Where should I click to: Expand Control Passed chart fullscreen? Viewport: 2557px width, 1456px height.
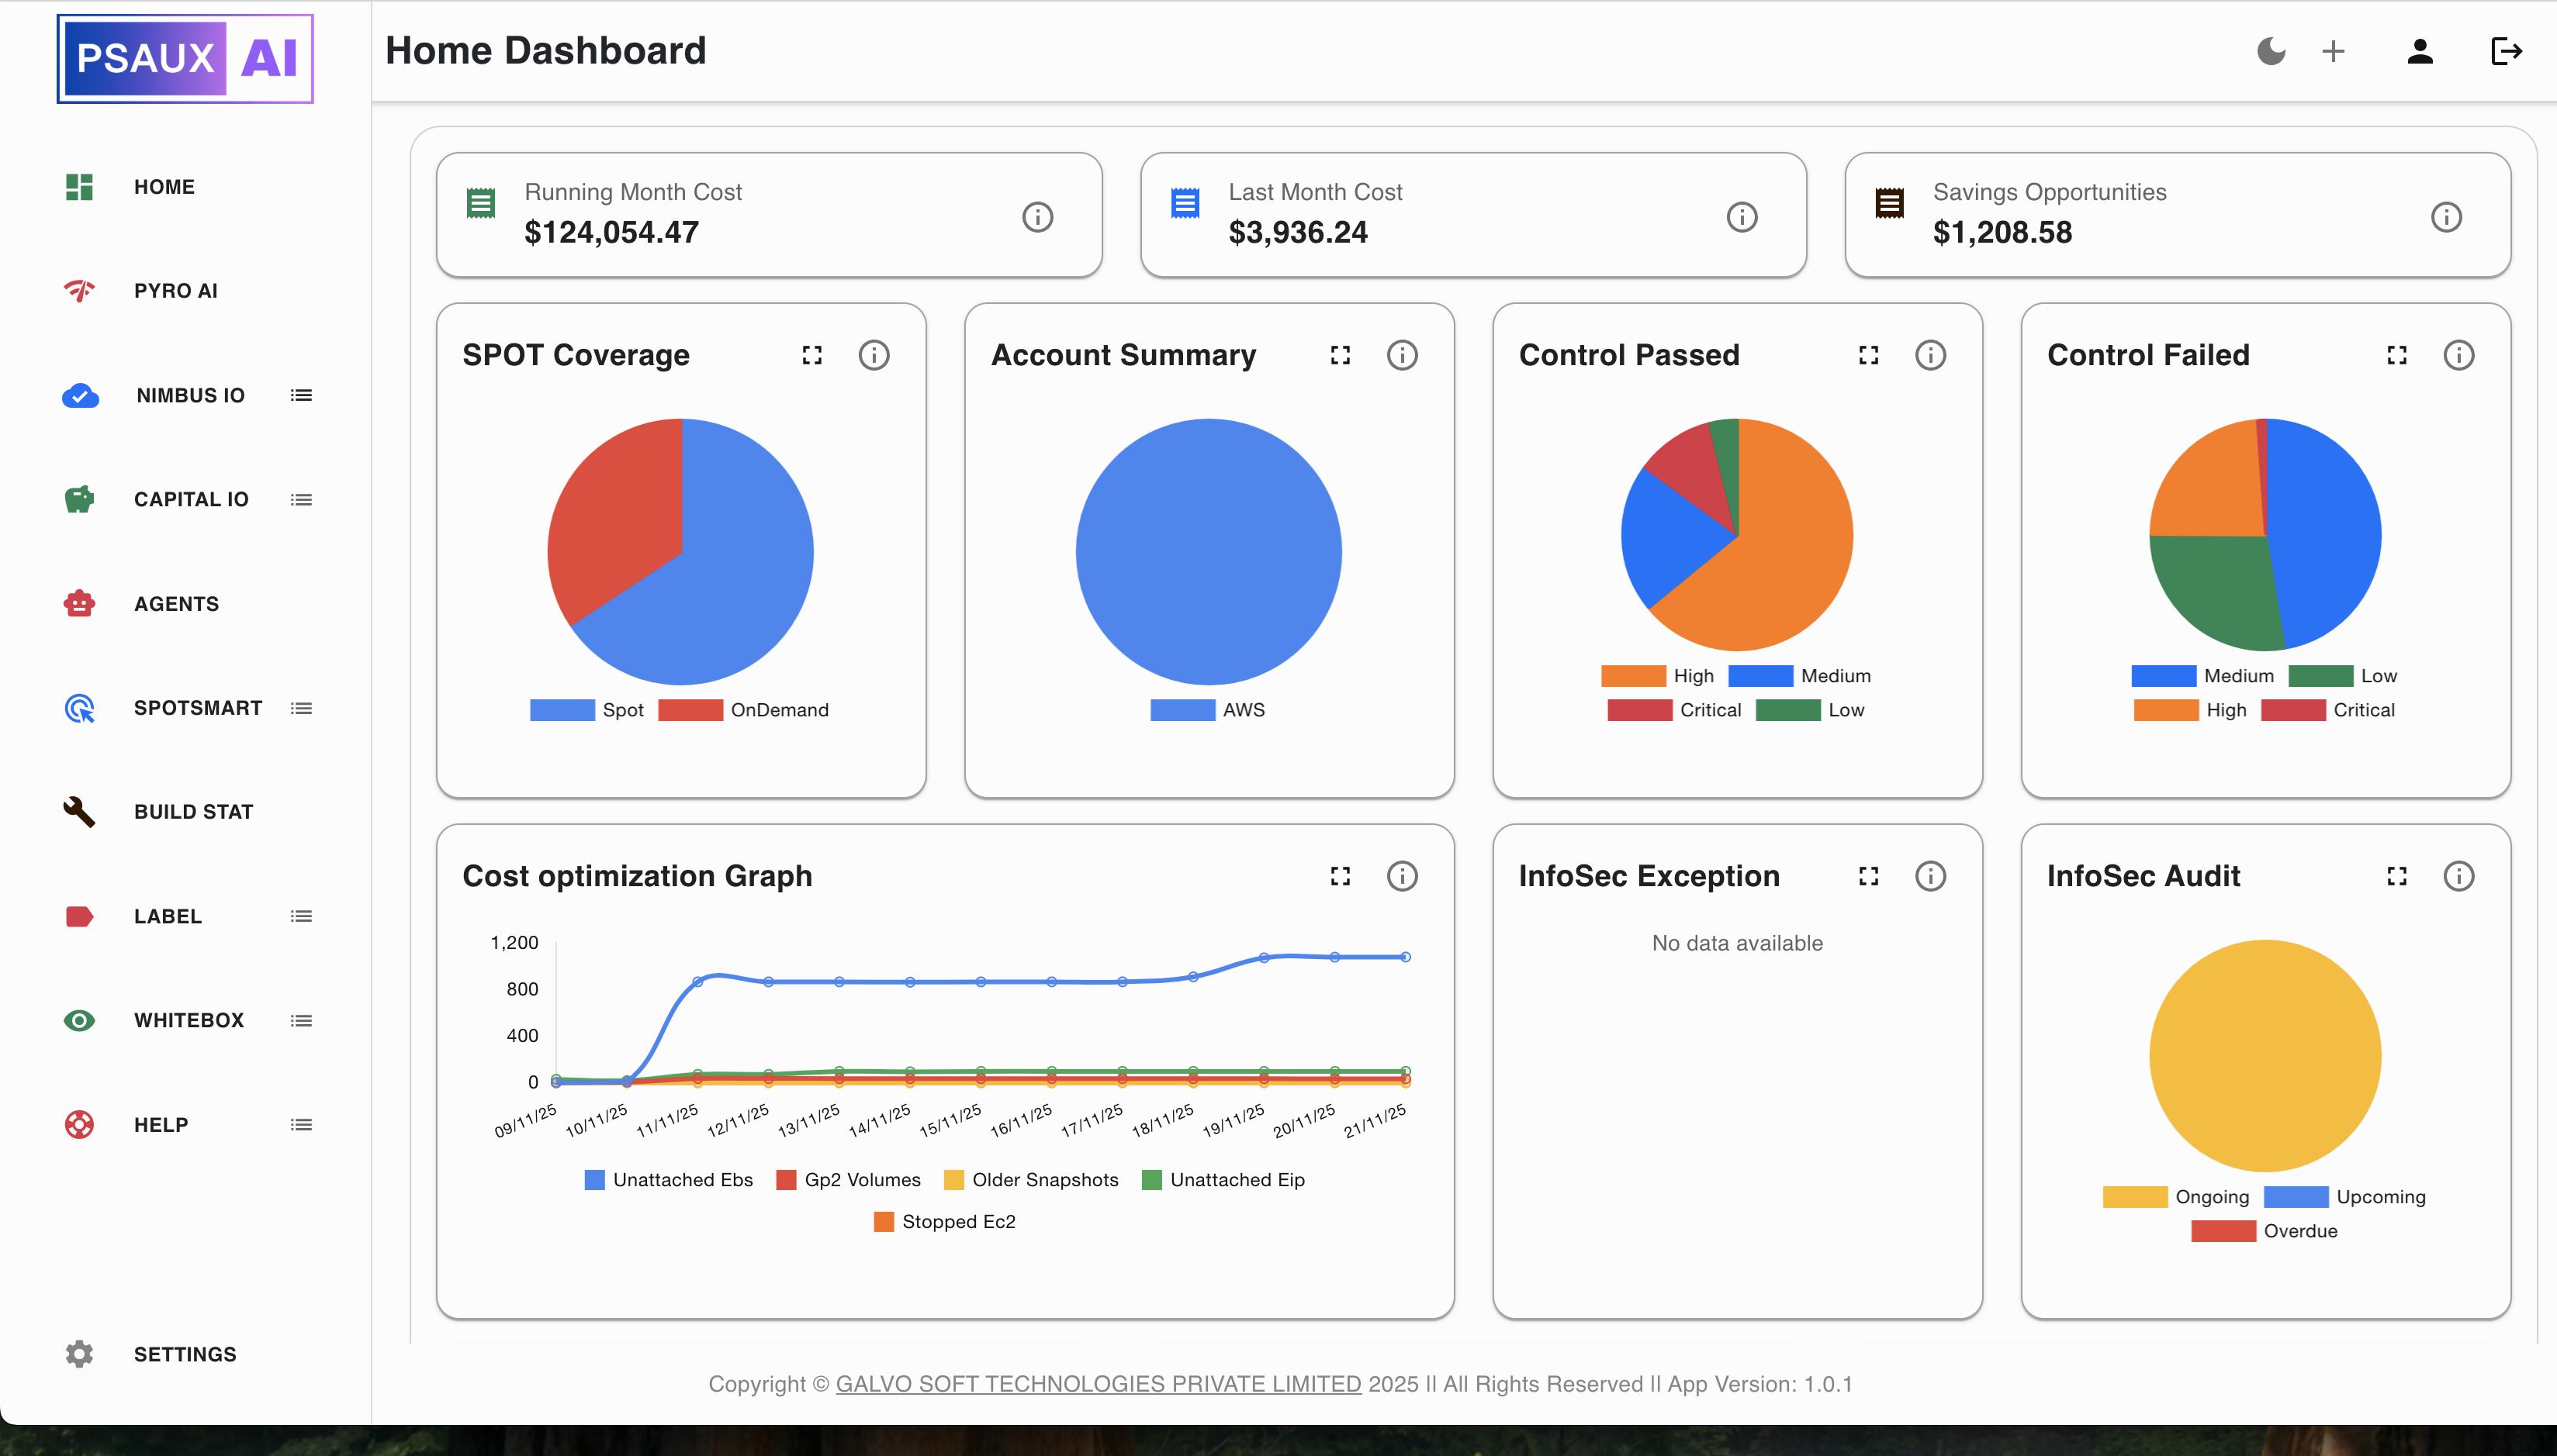click(1868, 355)
